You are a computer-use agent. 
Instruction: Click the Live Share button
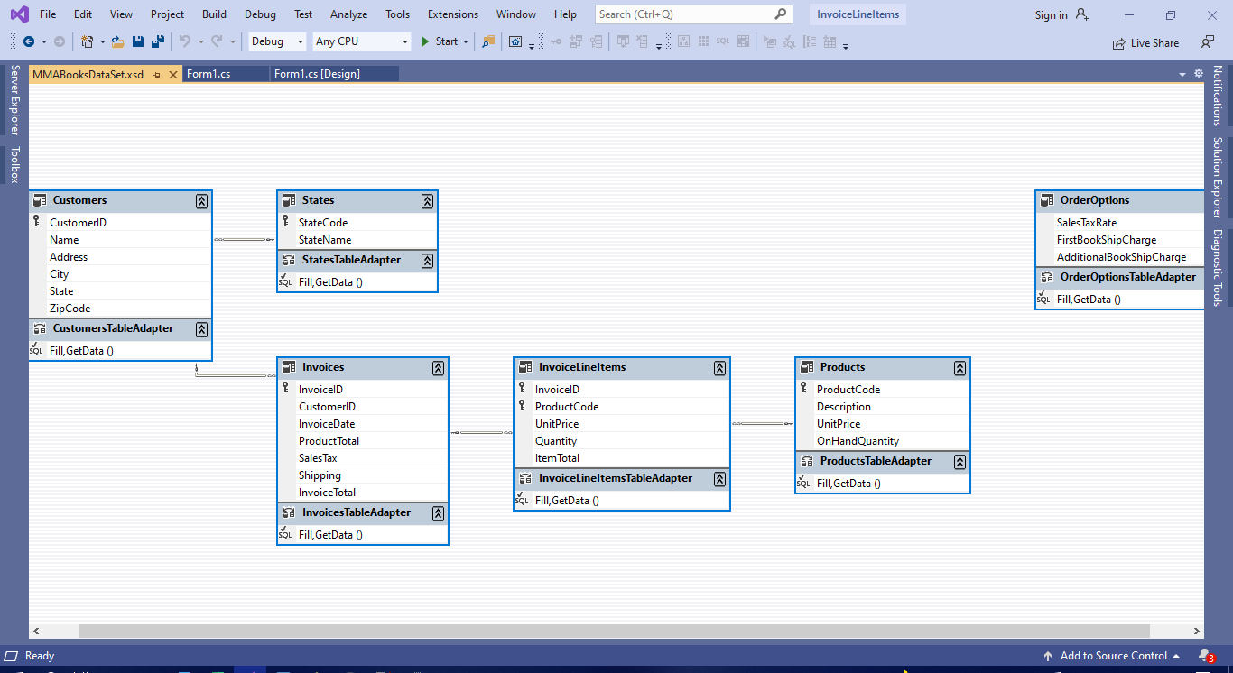coord(1145,42)
